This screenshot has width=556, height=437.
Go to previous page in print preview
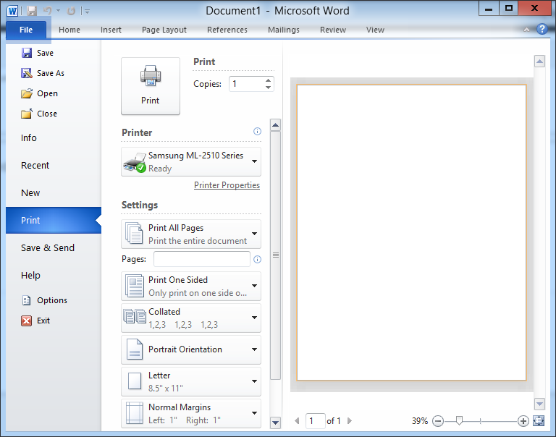click(x=297, y=420)
